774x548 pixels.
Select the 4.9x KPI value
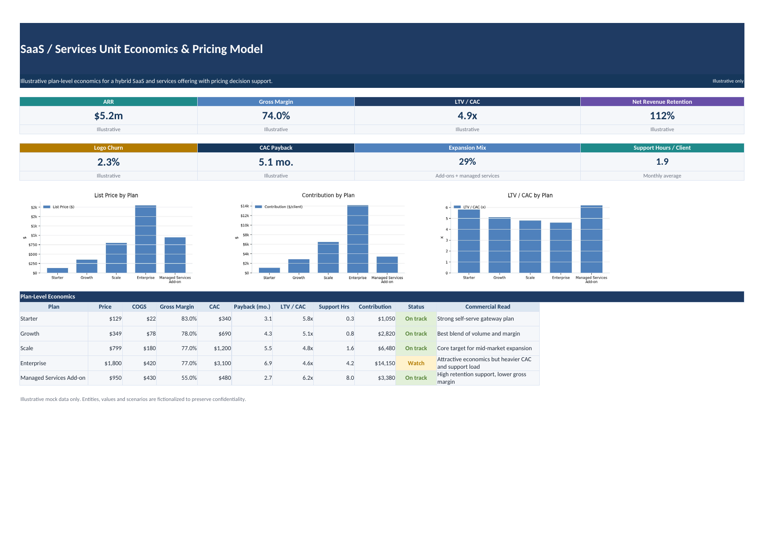coord(467,116)
